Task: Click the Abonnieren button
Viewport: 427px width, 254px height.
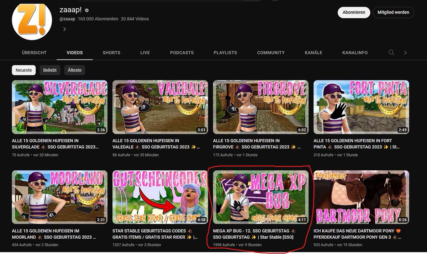Action: pyautogui.click(x=354, y=12)
